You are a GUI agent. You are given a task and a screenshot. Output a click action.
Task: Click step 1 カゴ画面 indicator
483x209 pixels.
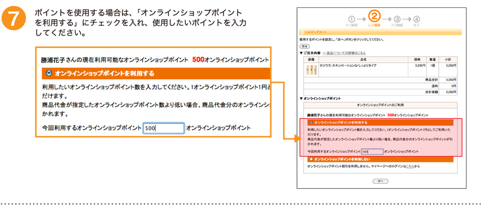(x=352, y=21)
